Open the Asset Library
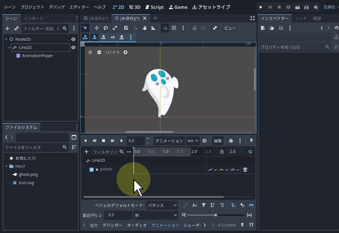Image resolution: width=339 pixels, height=233 pixels. (211, 7)
